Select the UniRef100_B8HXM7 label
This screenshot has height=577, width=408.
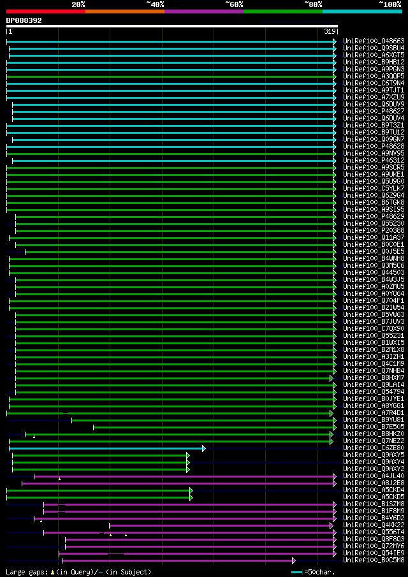(374, 378)
